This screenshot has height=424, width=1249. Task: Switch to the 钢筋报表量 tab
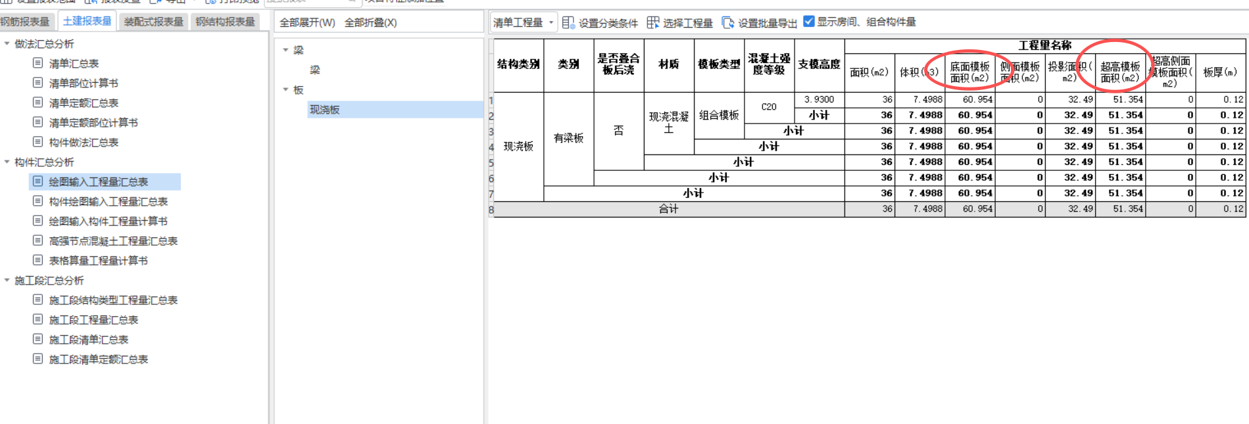pos(25,22)
